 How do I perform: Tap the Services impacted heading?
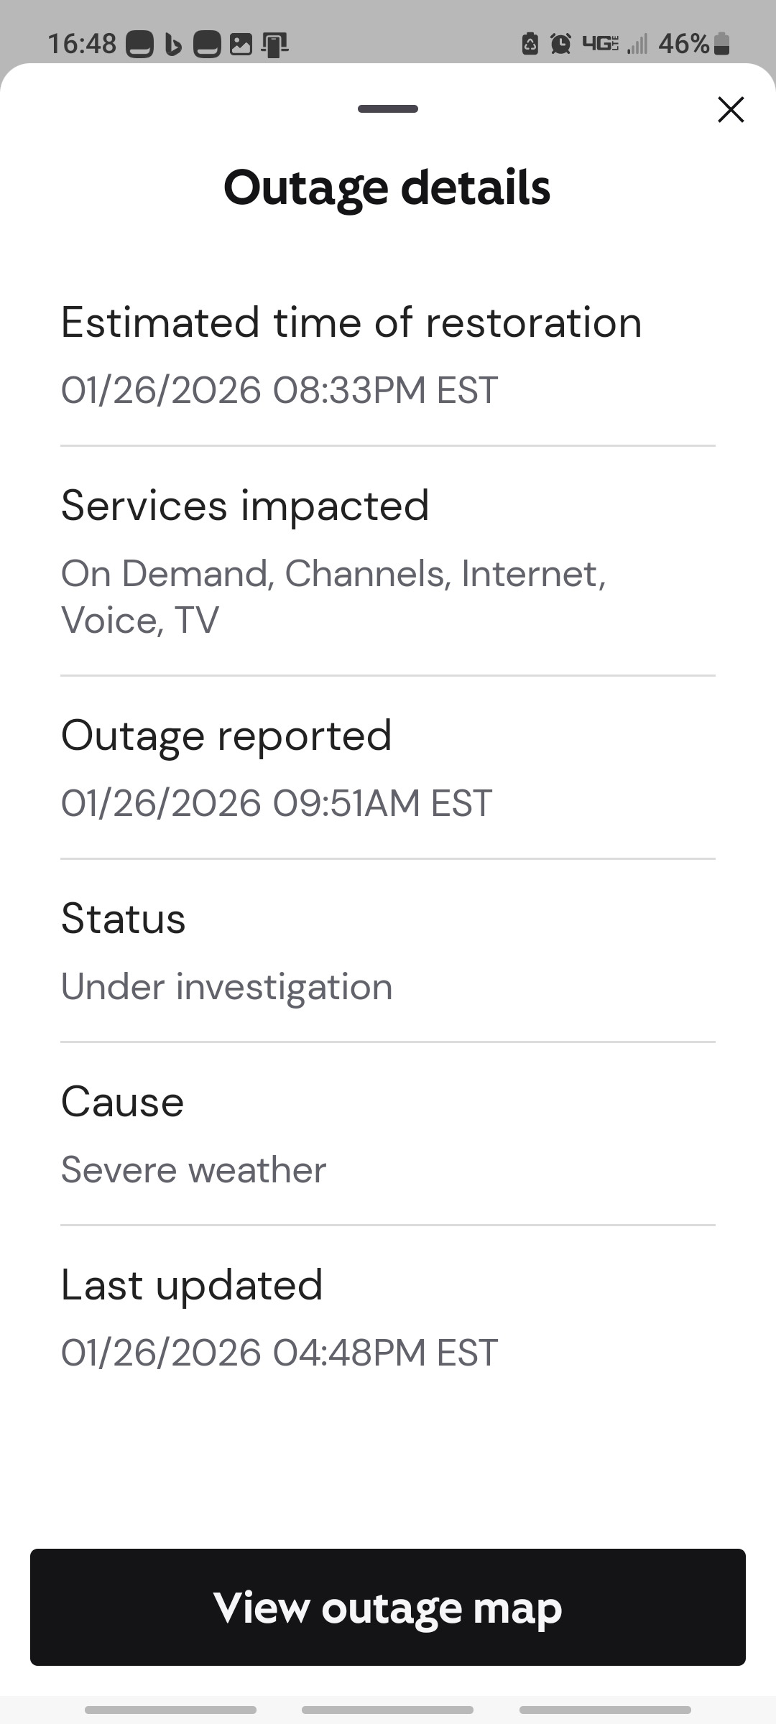click(x=244, y=504)
